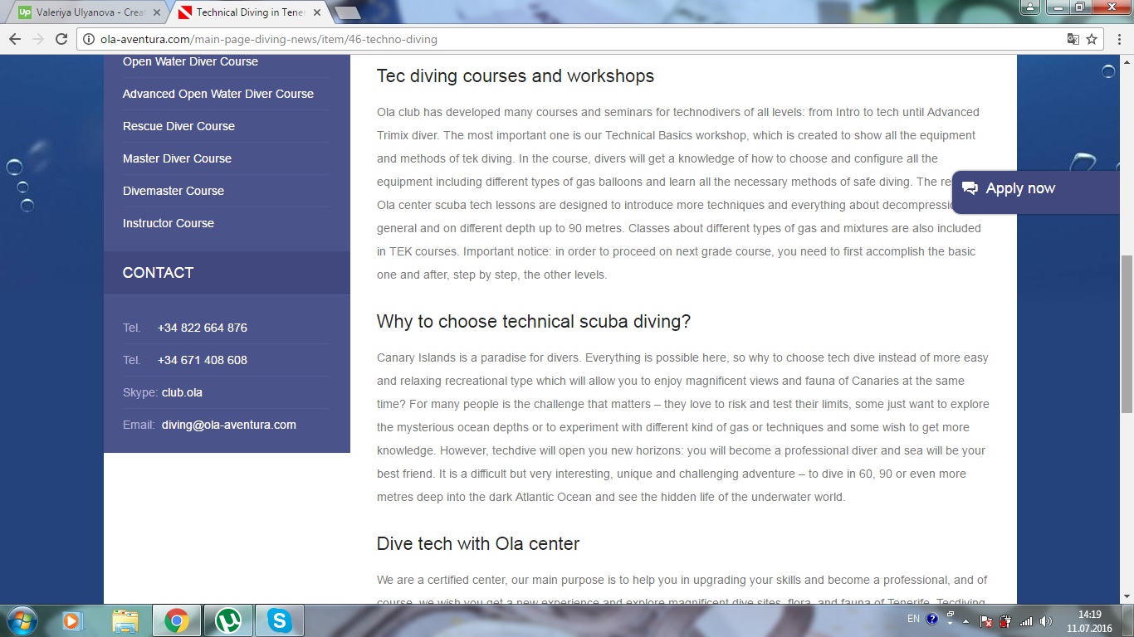Click the CONTACT section heading
This screenshot has height=637, width=1134.
point(158,273)
